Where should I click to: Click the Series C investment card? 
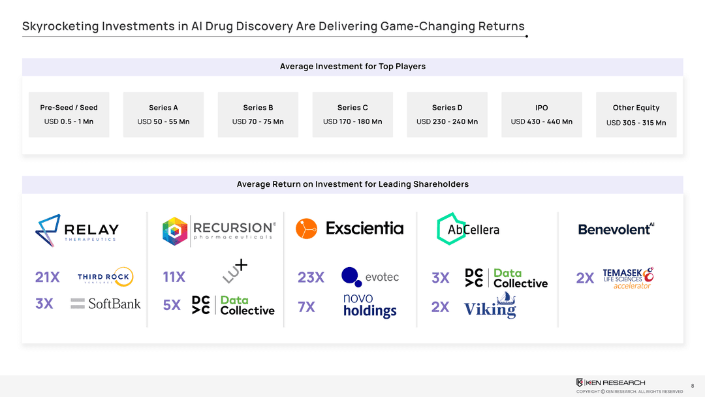pos(352,114)
